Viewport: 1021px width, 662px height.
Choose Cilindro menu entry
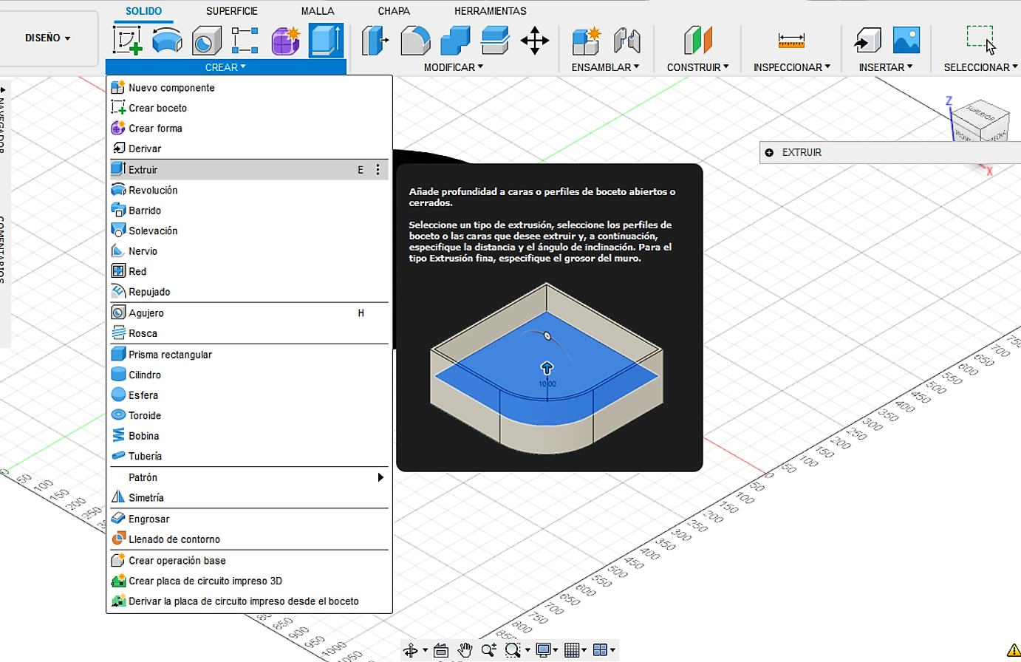point(249,375)
